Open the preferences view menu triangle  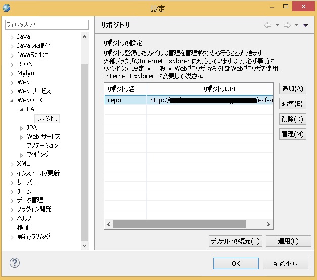[306, 25]
